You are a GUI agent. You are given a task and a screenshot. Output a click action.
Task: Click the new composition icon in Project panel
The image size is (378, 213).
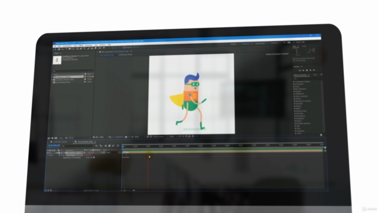(x=56, y=138)
